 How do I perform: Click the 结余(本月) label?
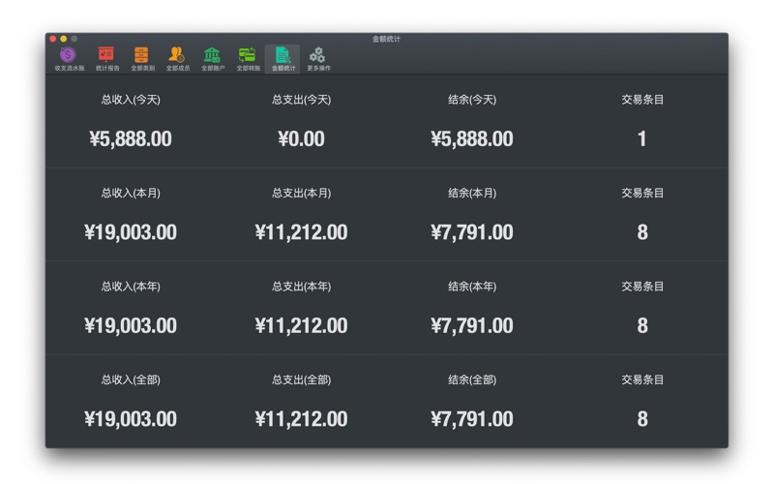coord(472,193)
